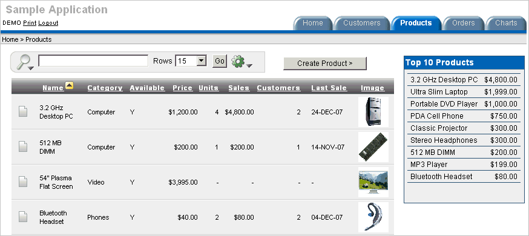Click the Sample Application title

tap(57, 10)
